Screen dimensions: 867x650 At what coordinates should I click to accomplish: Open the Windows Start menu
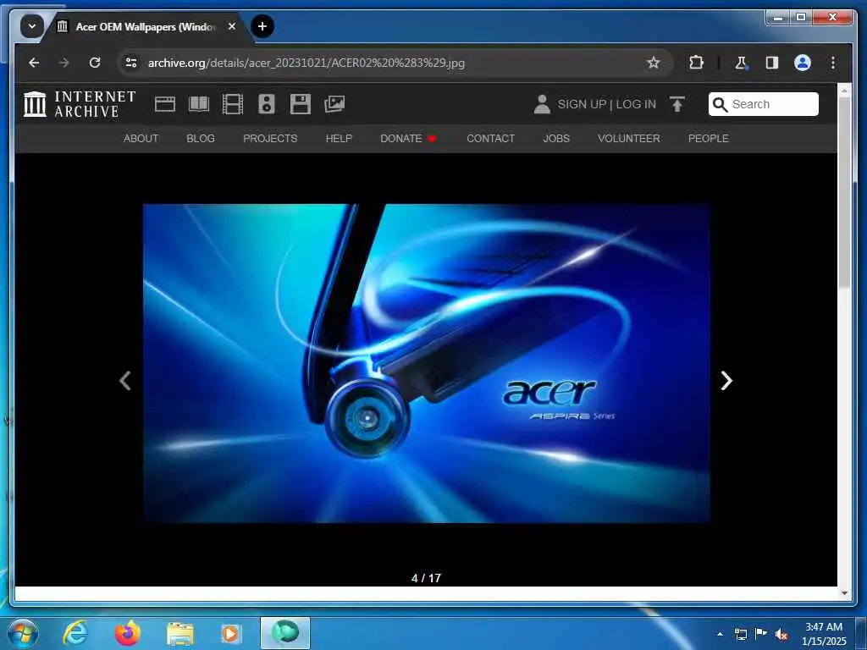click(x=23, y=633)
